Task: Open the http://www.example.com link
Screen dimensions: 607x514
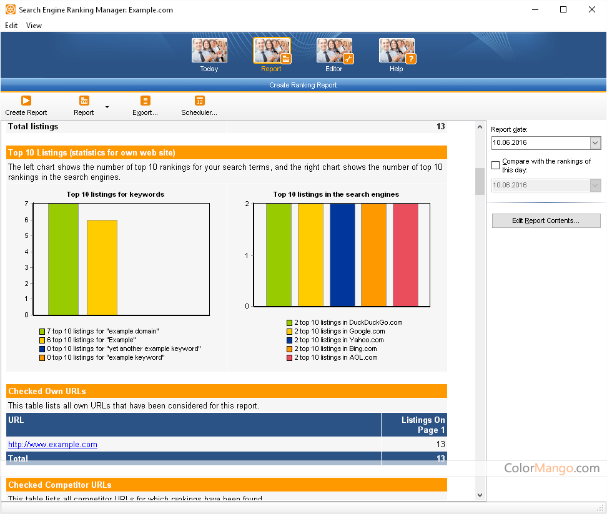Action: pyautogui.click(x=52, y=445)
